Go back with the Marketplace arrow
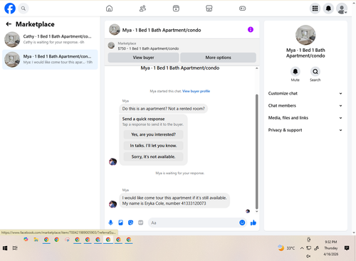The height and width of the screenshot is (261, 356). pos(9,24)
